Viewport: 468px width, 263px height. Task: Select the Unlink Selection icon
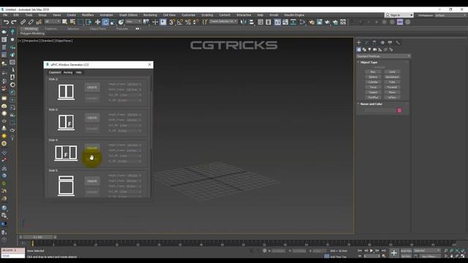tap(31, 22)
